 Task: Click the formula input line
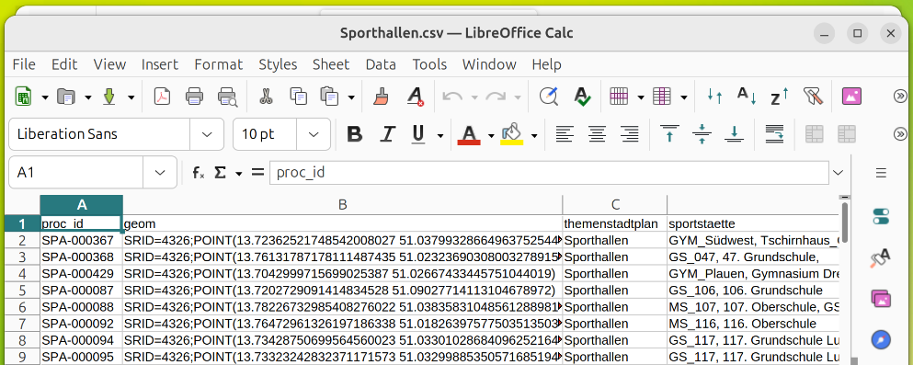click(x=549, y=172)
